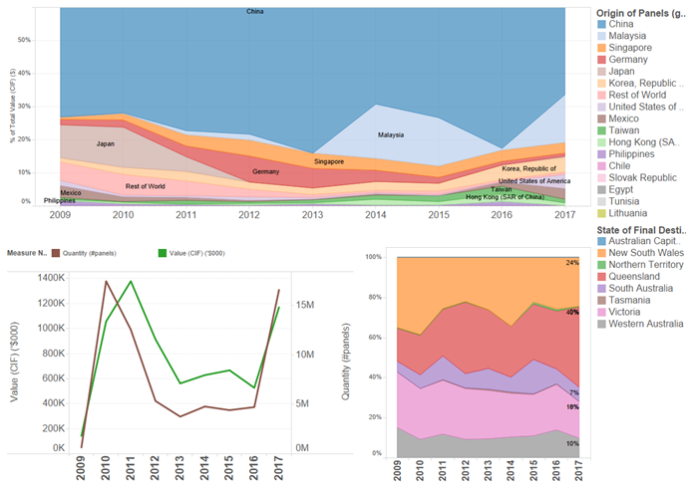Click the Quantity (#panels) measure legend swatch

pyautogui.click(x=57, y=253)
